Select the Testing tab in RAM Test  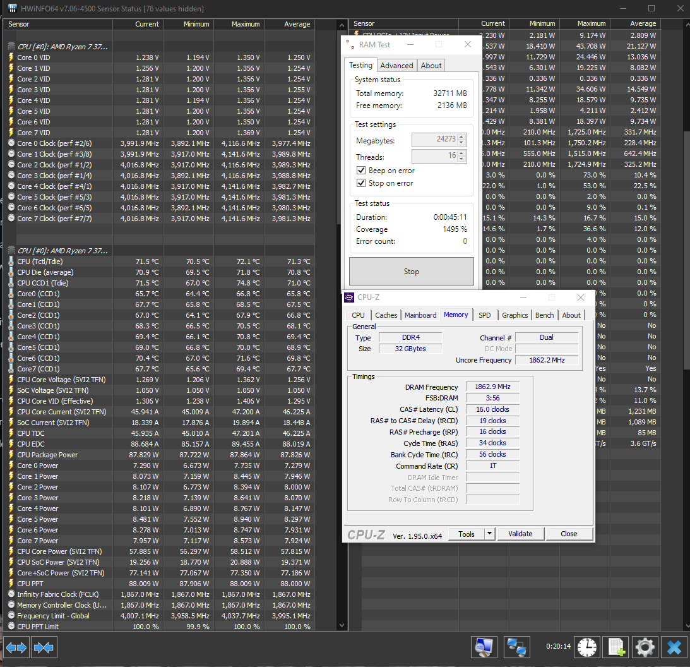click(360, 65)
